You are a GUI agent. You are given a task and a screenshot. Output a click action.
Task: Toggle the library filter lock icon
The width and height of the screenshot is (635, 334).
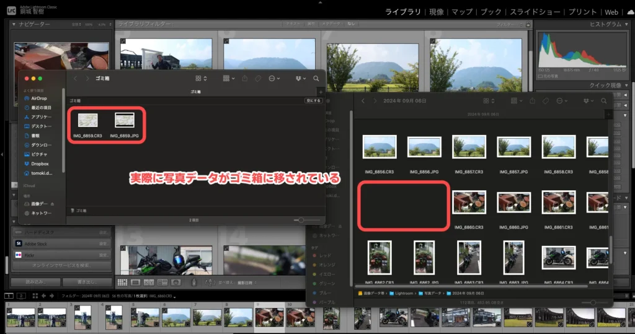point(528,24)
